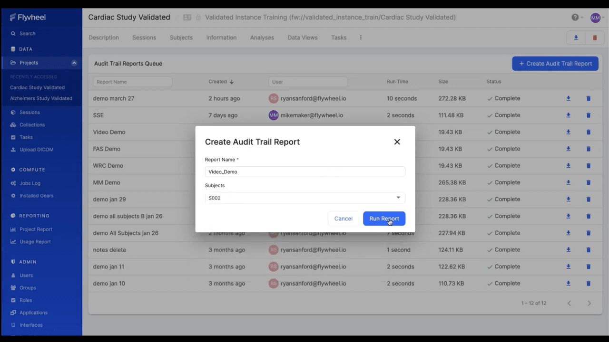This screenshot has height=342, width=609.
Task: Expand the overflow menu next to Tasks tab
Action: click(x=360, y=37)
